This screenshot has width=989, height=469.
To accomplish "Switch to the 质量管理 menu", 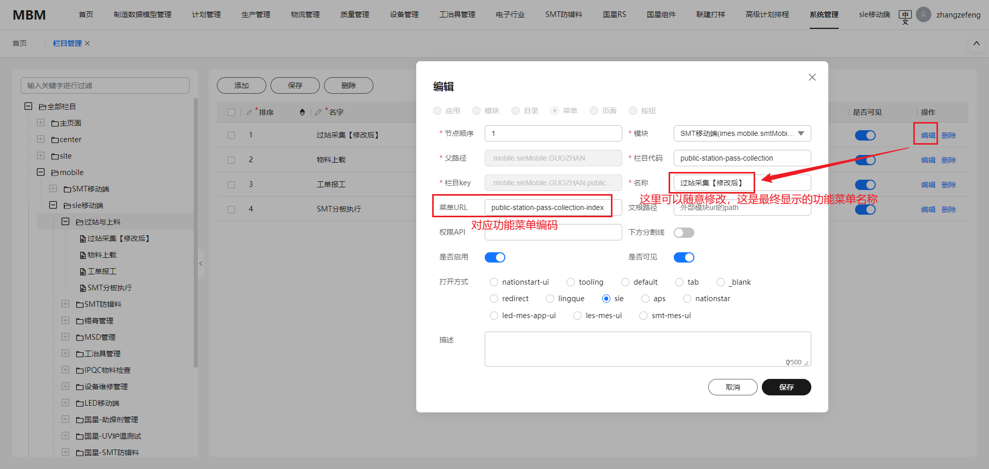I will pyautogui.click(x=354, y=14).
